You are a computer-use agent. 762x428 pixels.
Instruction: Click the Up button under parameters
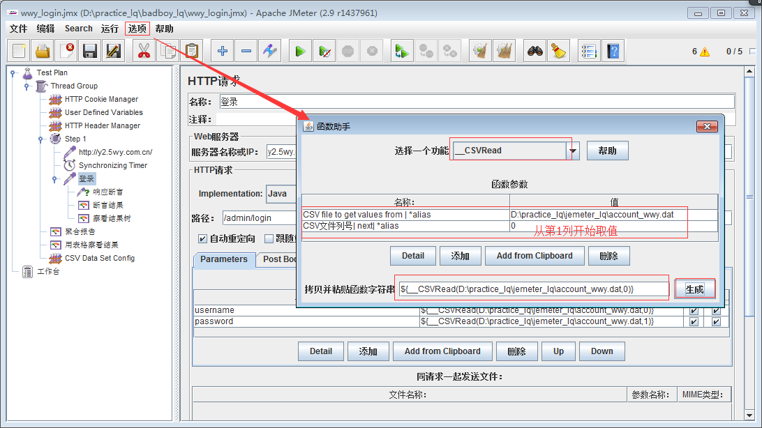pyautogui.click(x=558, y=351)
